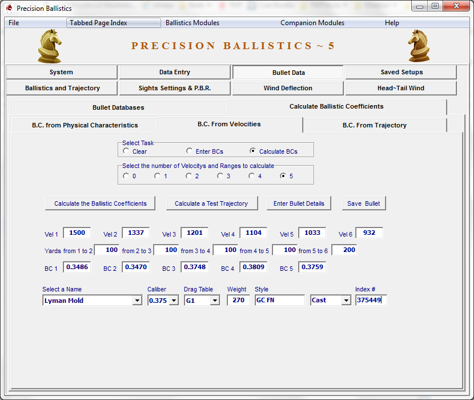Open the File menu
Screen dimensions: 474x400
click(14, 23)
